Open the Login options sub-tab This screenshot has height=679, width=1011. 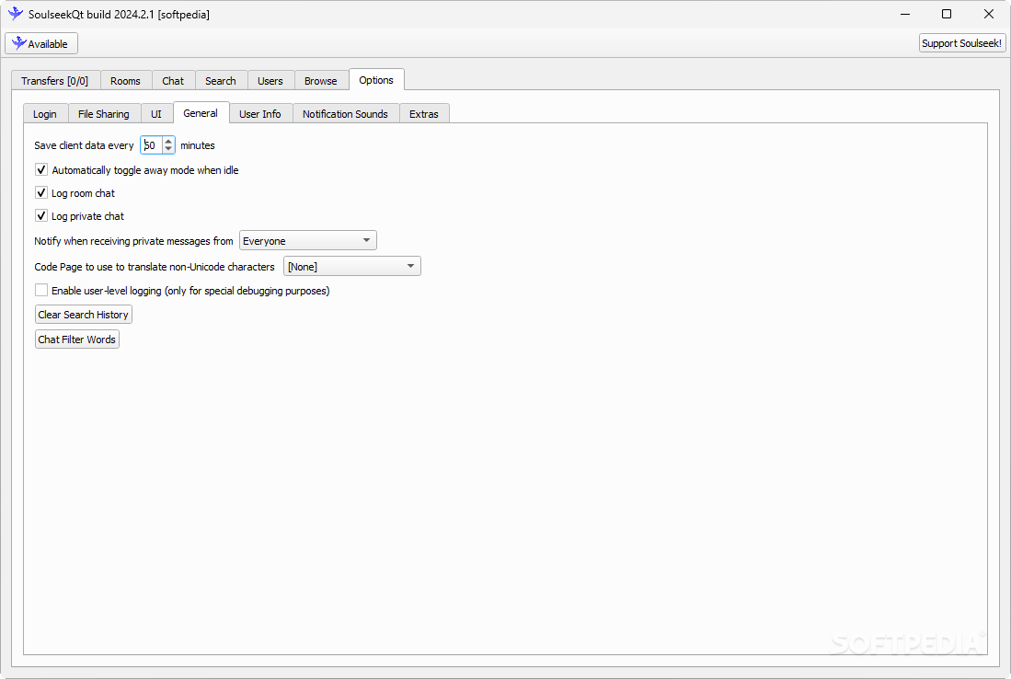45,113
